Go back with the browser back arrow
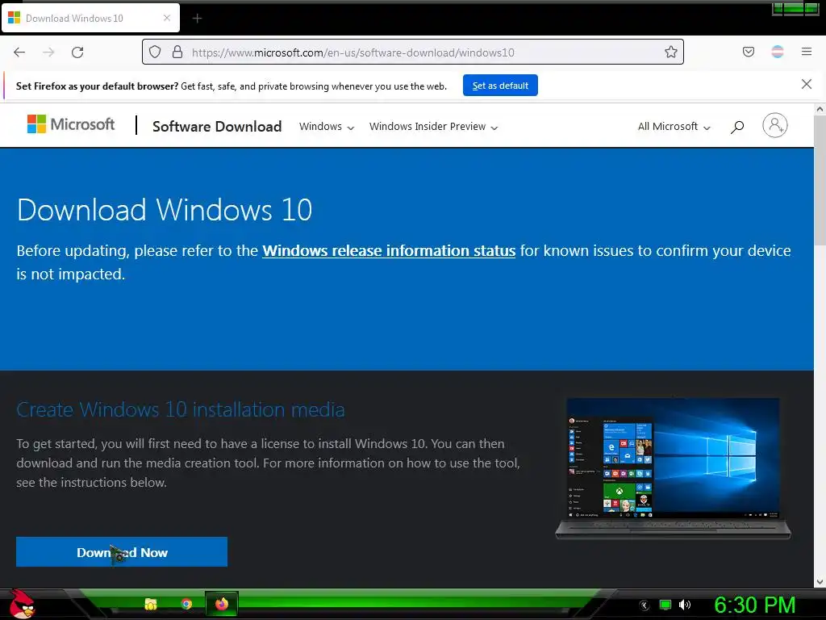826x620 pixels. tap(19, 52)
